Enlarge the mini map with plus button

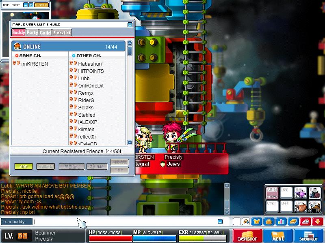[31, 5]
